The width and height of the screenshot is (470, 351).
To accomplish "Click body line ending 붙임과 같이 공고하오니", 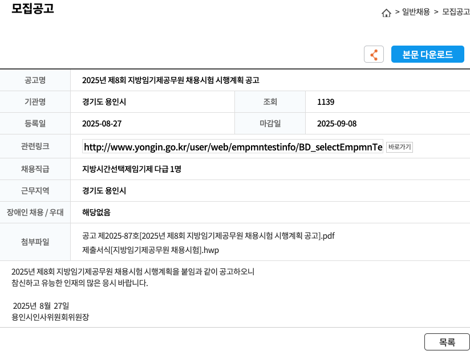I will coord(133,272).
